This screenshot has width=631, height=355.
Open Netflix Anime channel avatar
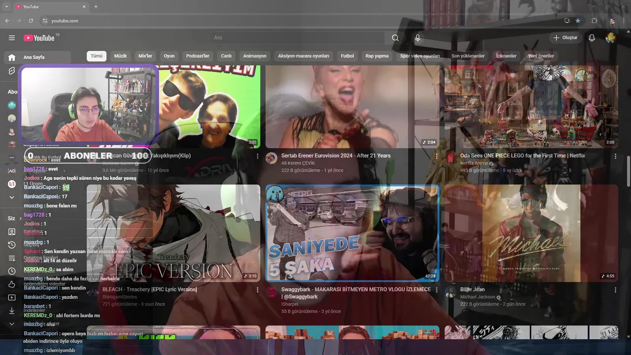coord(450,158)
